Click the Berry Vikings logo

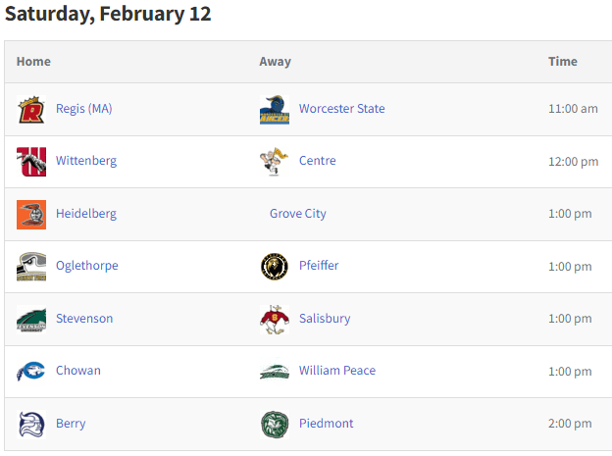[31, 424]
